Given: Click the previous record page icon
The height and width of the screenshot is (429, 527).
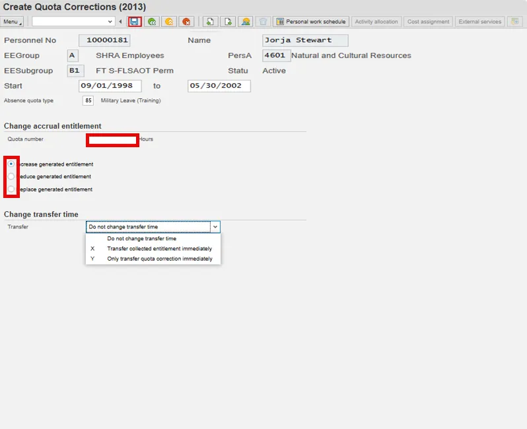Looking at the screenshot, I should tap(210, 22).
